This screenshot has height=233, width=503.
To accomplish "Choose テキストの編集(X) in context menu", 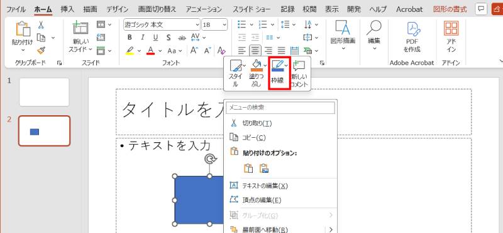I will click(280, 185).
